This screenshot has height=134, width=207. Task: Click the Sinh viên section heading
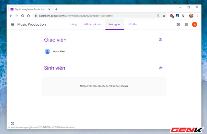55,68
